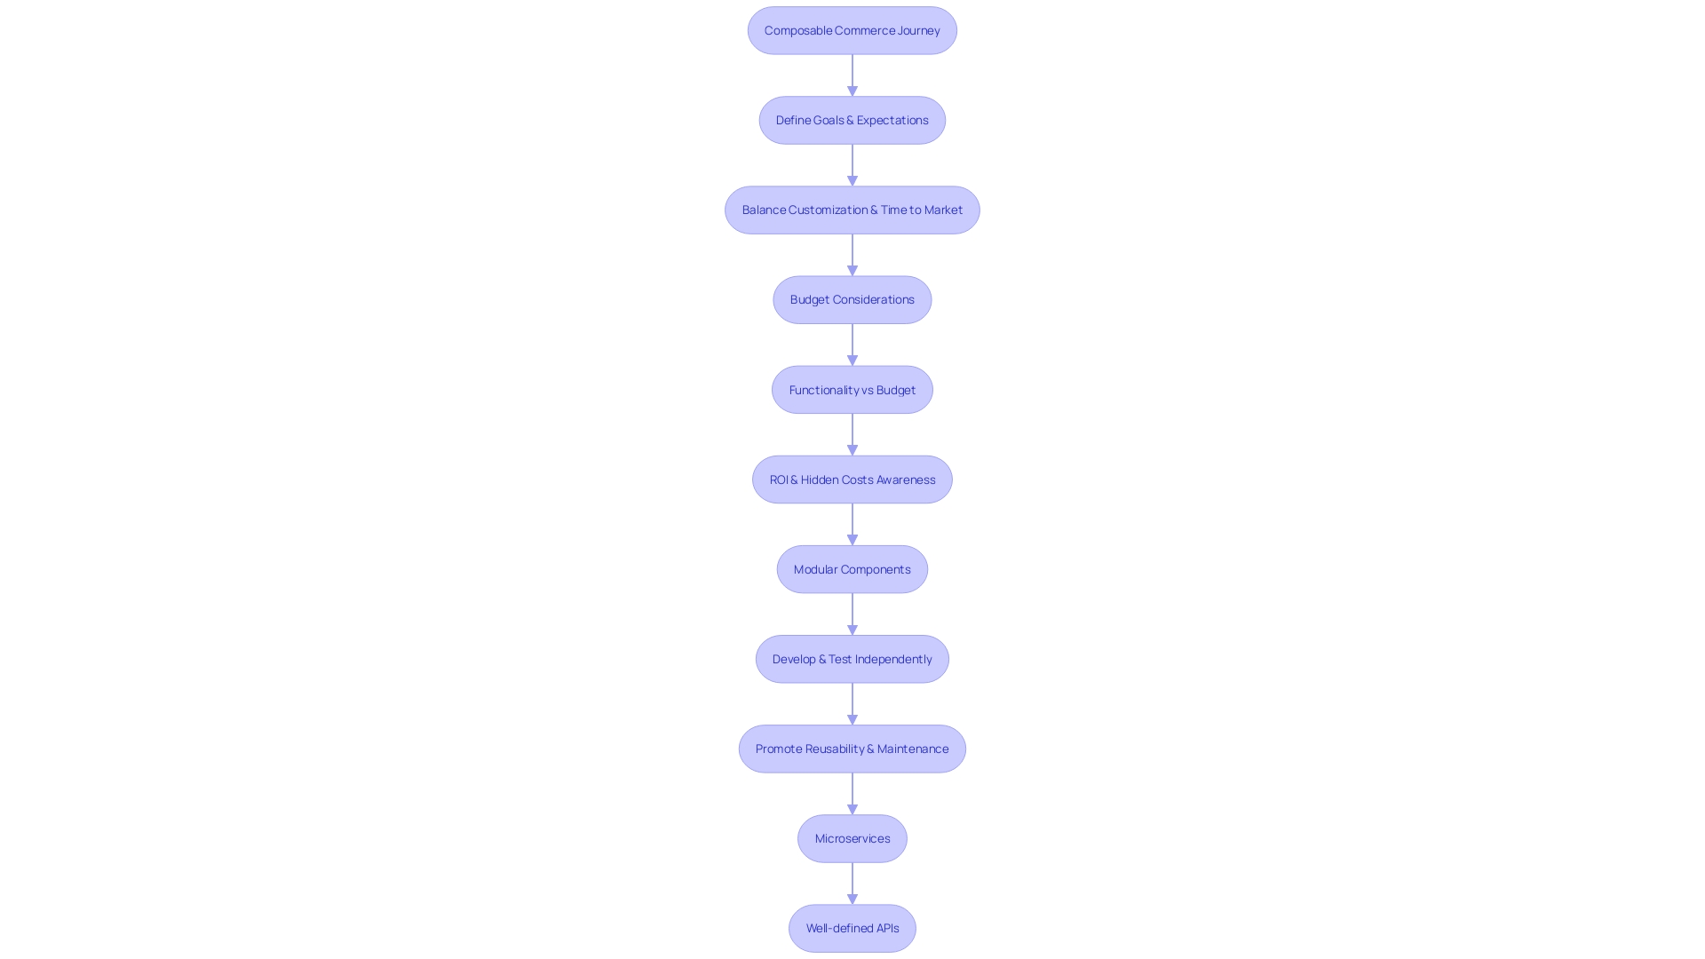Toggle visibility of Modular Components step
Image resolution: width=1705 pixels, height=959 pixels.
tap(852, 568)
